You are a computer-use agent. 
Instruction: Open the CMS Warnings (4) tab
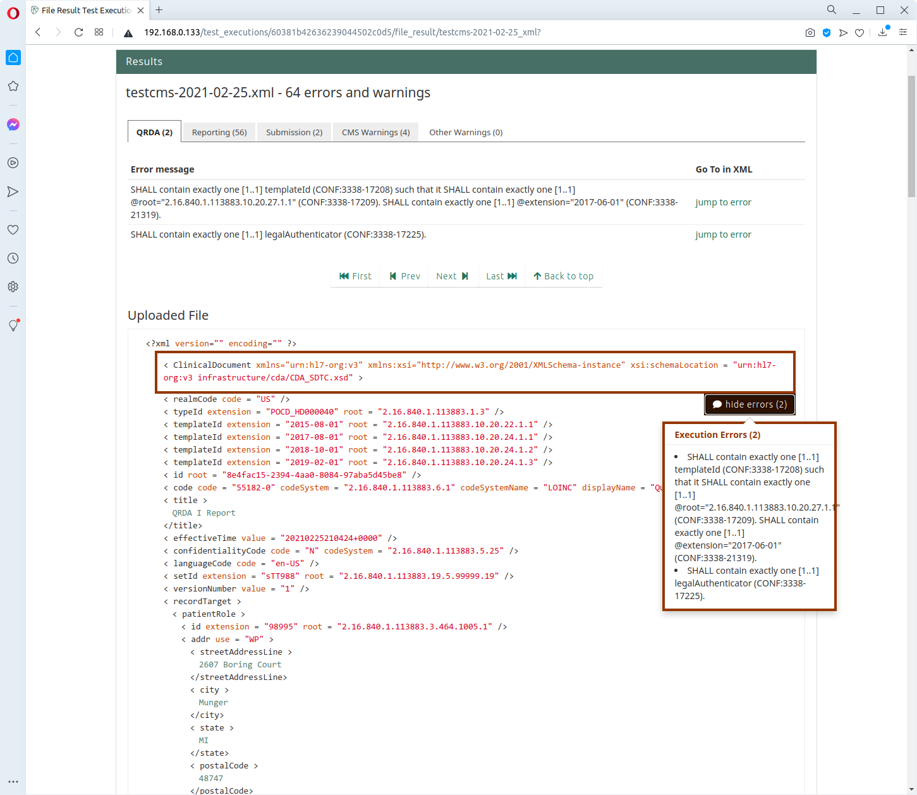click(375, 132)
